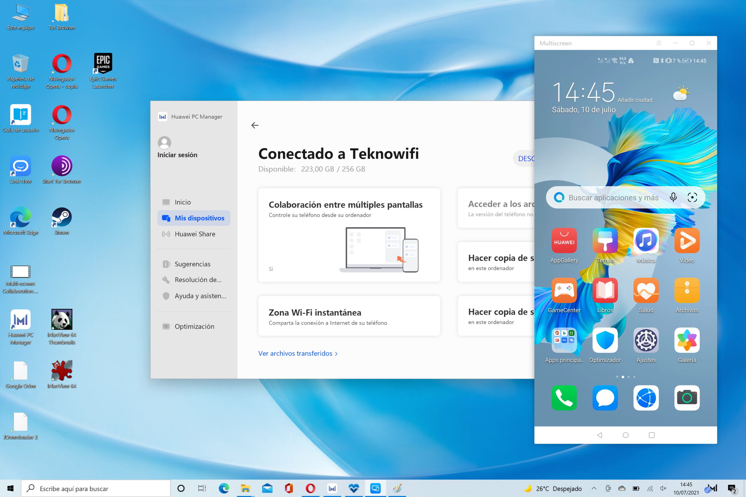
Task: Open the Vídeo app on the phone
Action: (687, 240)
